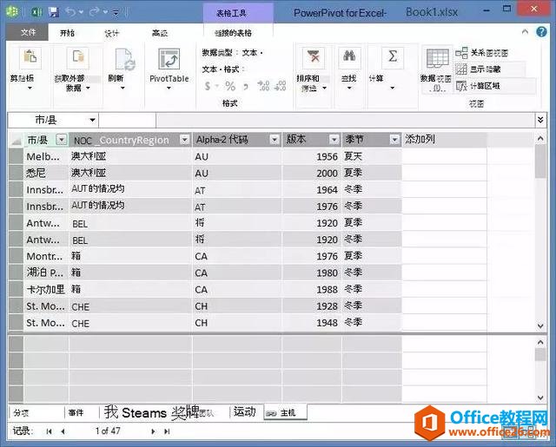
Task: Open Alpha-2 代码 column filter dropdown
Action: (x=275, y=140)
